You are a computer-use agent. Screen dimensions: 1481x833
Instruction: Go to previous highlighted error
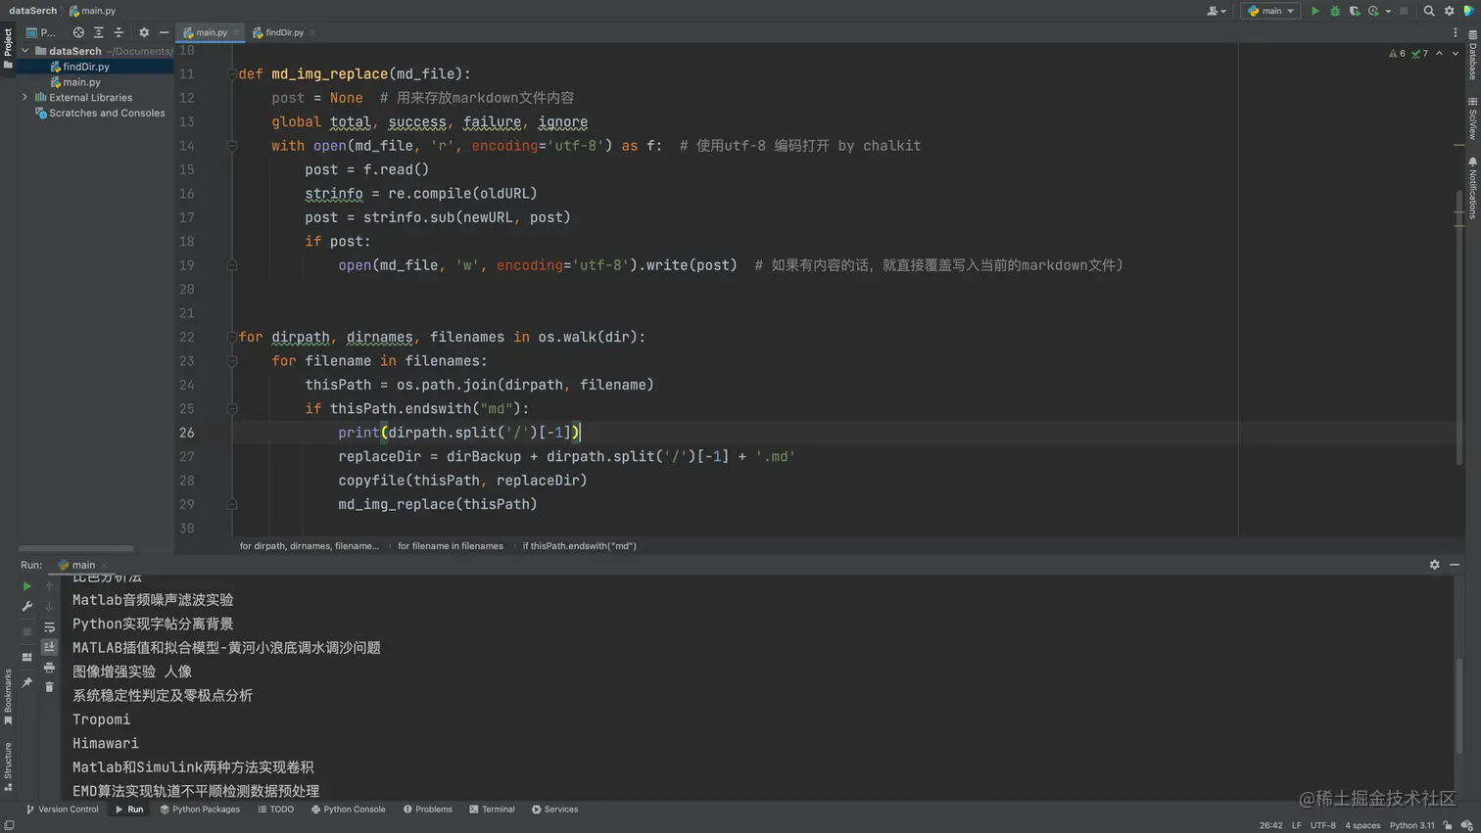pos(1439,54)
